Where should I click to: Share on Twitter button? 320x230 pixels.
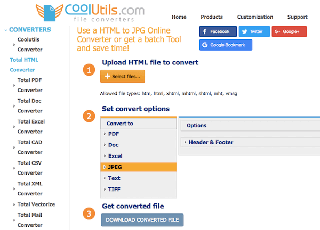tap(254, 31)
